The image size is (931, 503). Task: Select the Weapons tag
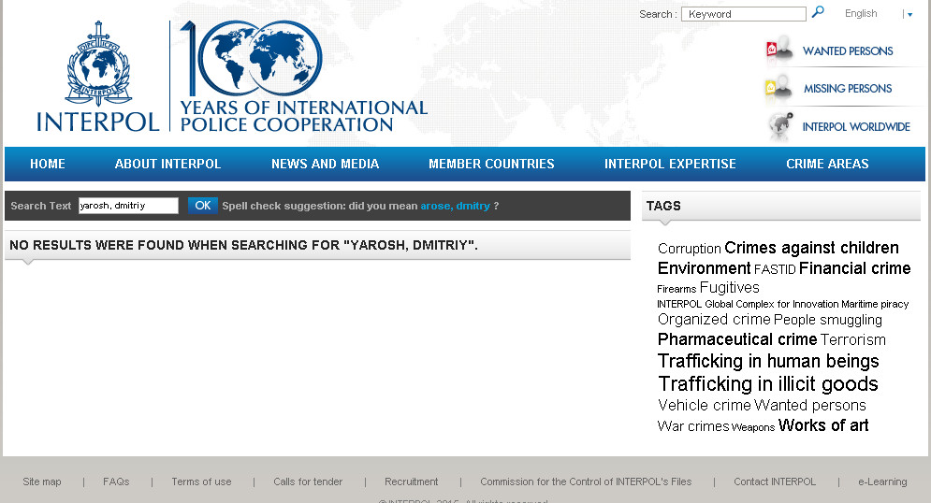click(x=753, y=427)
